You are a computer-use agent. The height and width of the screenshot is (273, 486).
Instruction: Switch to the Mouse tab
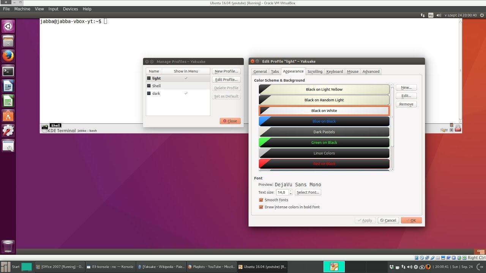[x=353, y=71]
